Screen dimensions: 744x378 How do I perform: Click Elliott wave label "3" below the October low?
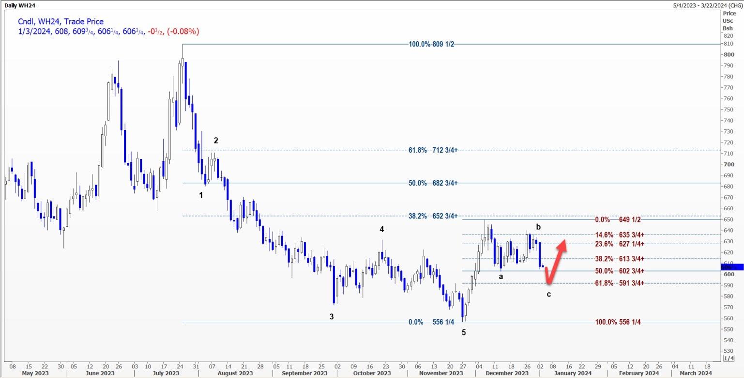tap(332, 316)
